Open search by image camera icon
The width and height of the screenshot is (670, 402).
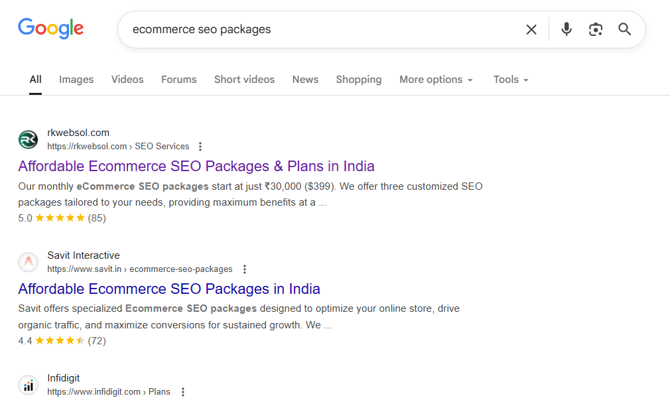point(595,29)
